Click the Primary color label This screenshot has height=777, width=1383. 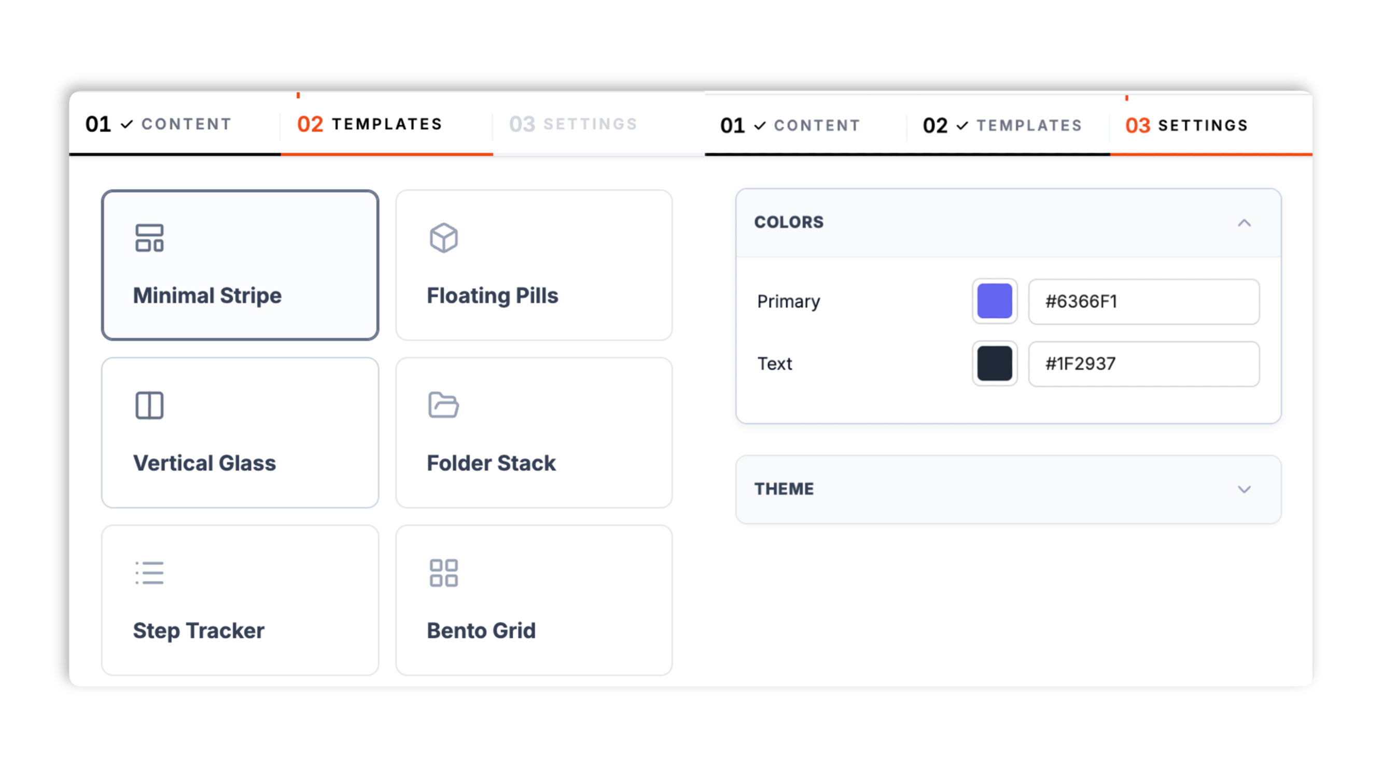(x=788, y=302)
